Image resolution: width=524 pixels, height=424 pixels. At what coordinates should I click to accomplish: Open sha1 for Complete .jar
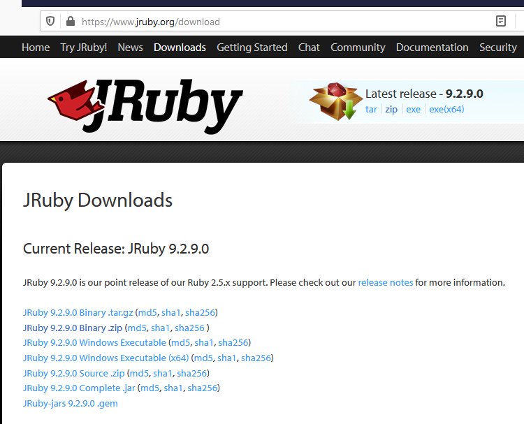(173, 388)
